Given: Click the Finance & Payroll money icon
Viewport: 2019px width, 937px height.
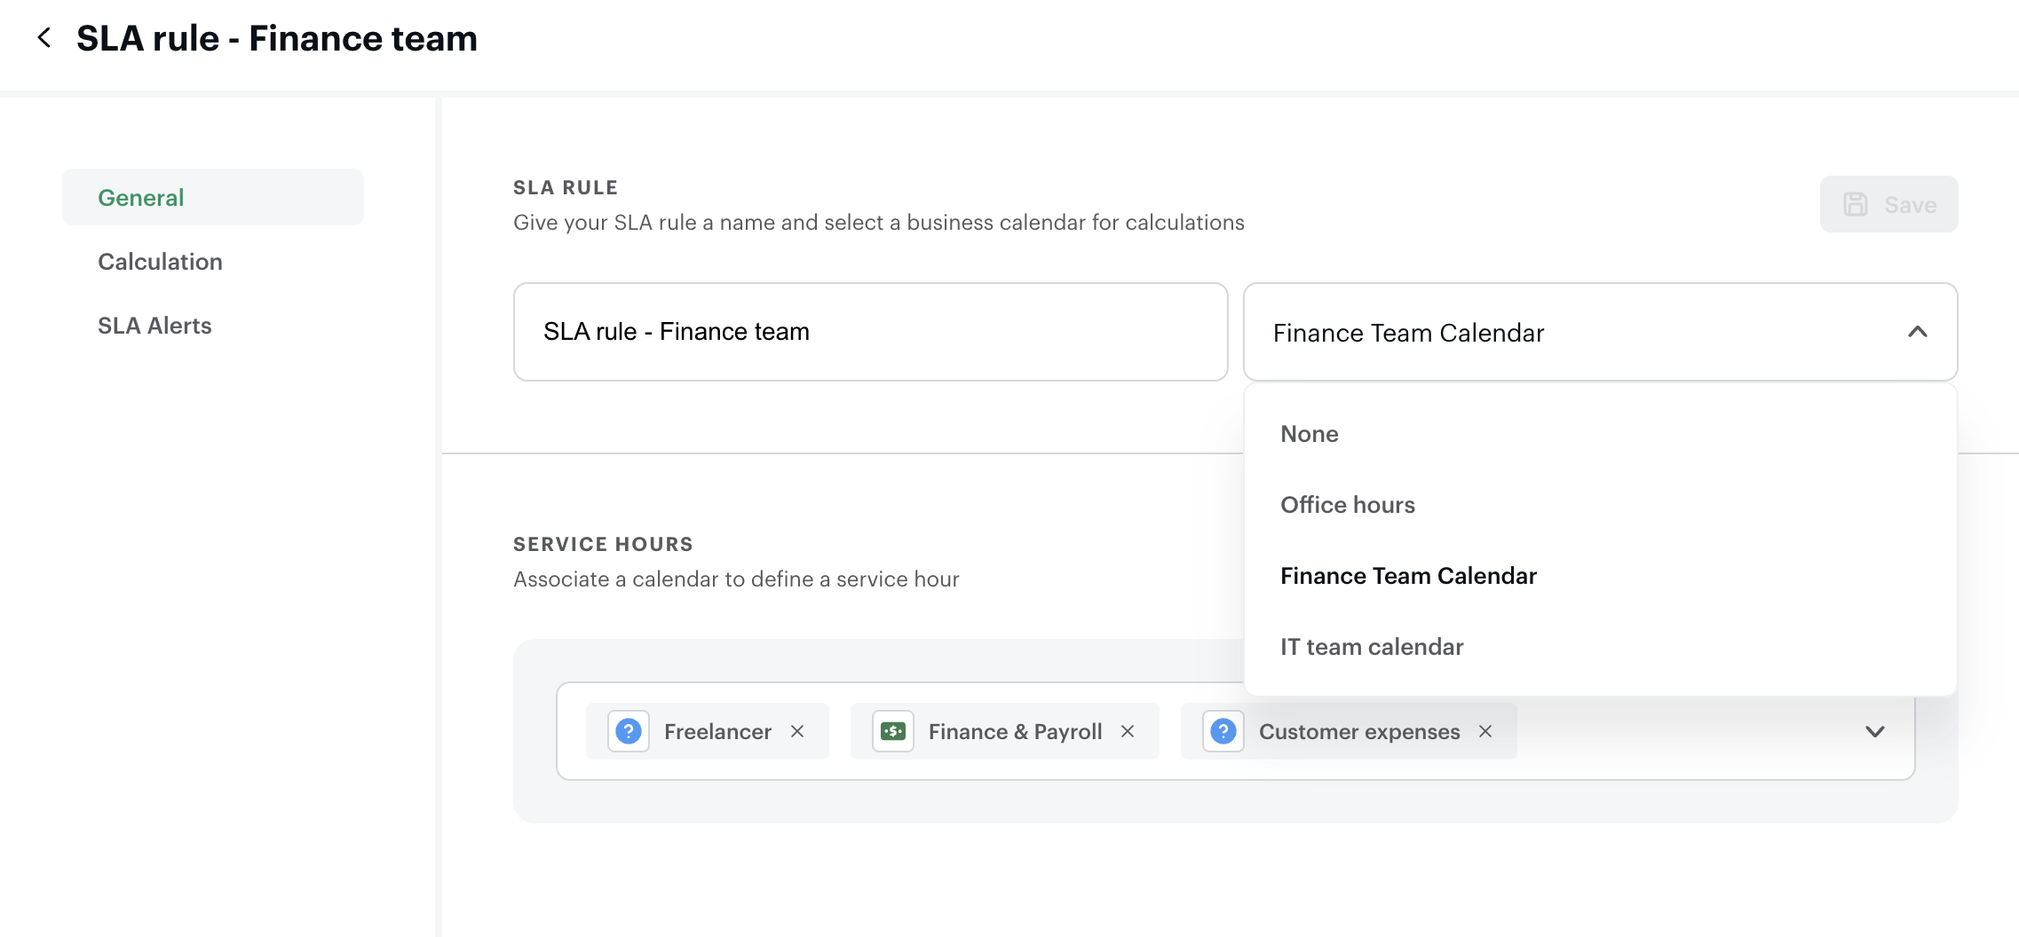Looking at the screenshot, I should tap(893, 731).
